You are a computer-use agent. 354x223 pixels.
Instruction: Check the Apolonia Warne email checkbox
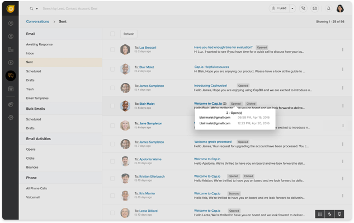tap(112, 161)
